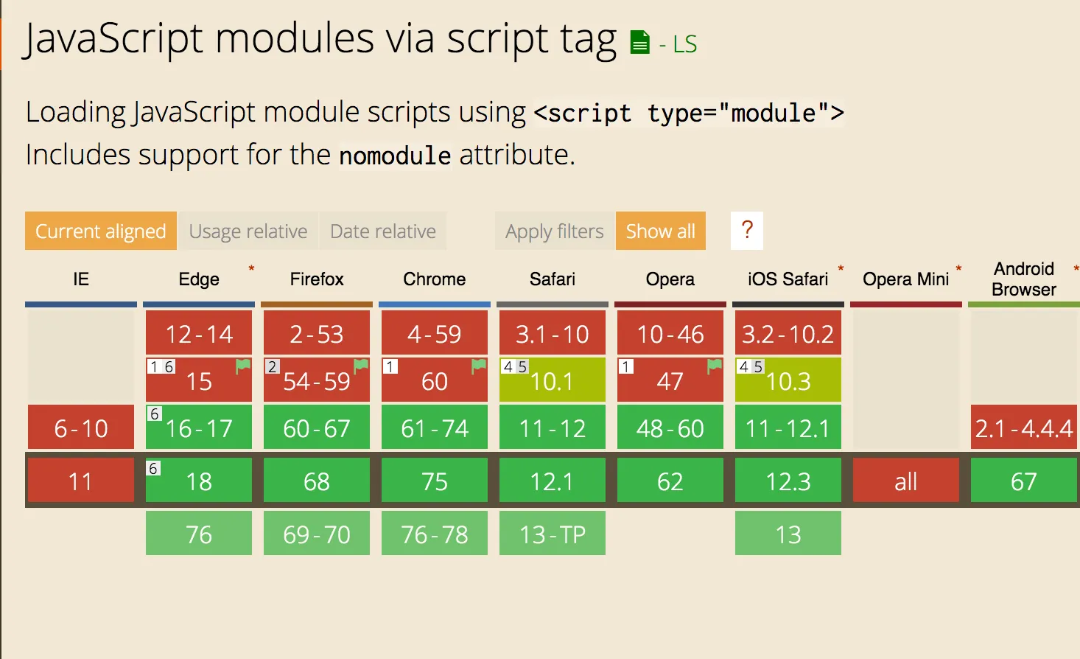Select the Opera 10-46 cell
The width and height of the screenshot is (1080, 659).
pos(670,333)
